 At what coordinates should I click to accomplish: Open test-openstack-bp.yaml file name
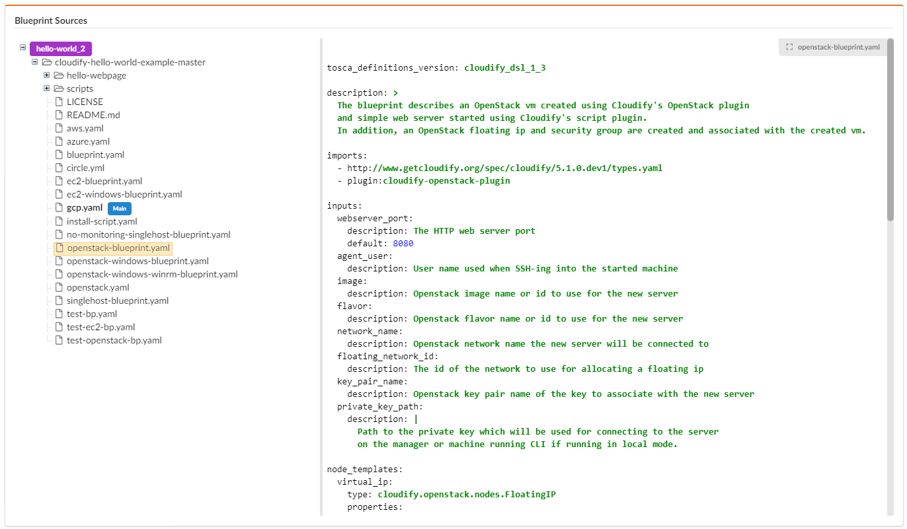coord(114,340)
